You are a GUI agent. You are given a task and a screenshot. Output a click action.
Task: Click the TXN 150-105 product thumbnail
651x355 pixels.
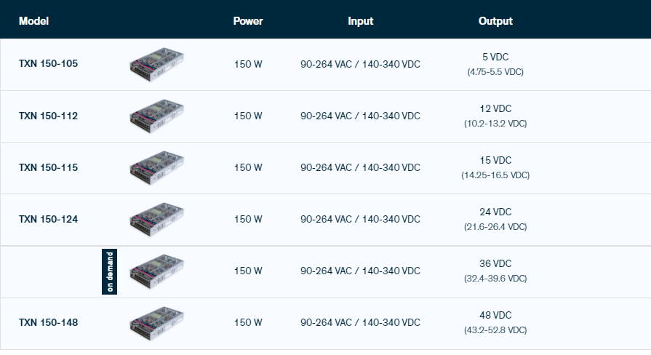point(156,64)
